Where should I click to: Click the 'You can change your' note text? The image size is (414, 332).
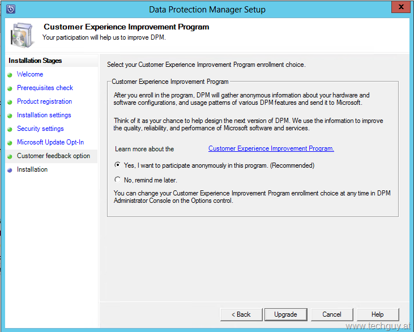pyautogui.click(x=252, y=197)
